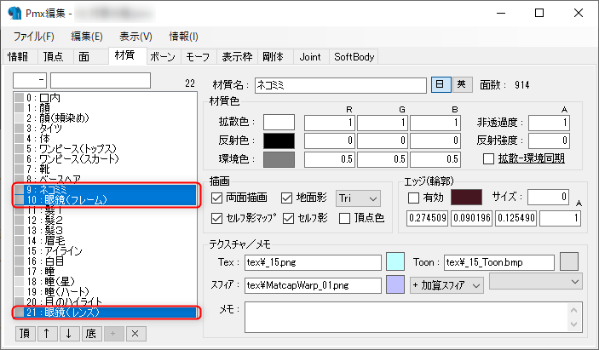Open the Tri draw mode dropdown
This screenshot has height=350, width=599.
coord(358,198)
